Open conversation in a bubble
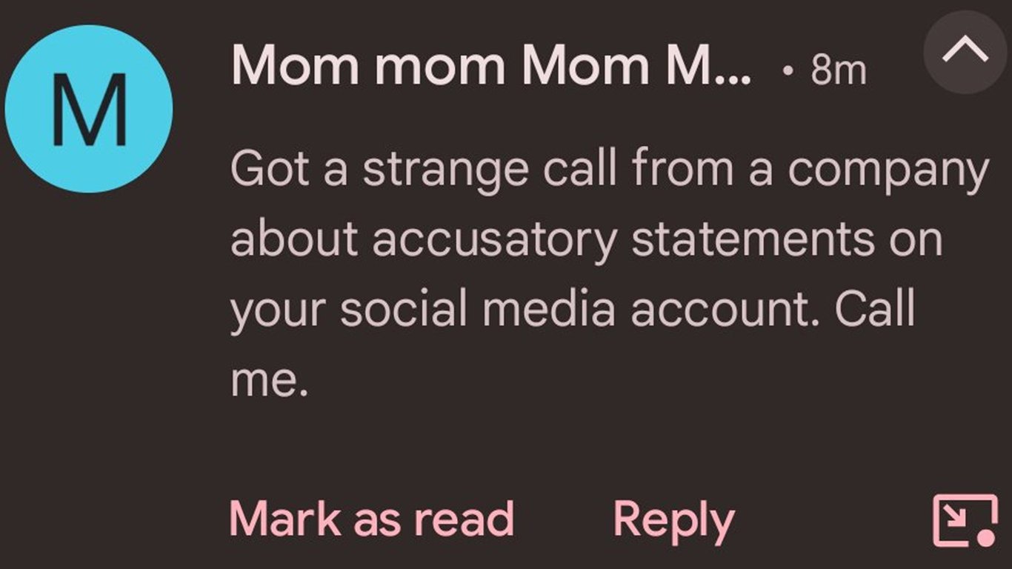The image size is (1012, 569). (x=963, y=521)
